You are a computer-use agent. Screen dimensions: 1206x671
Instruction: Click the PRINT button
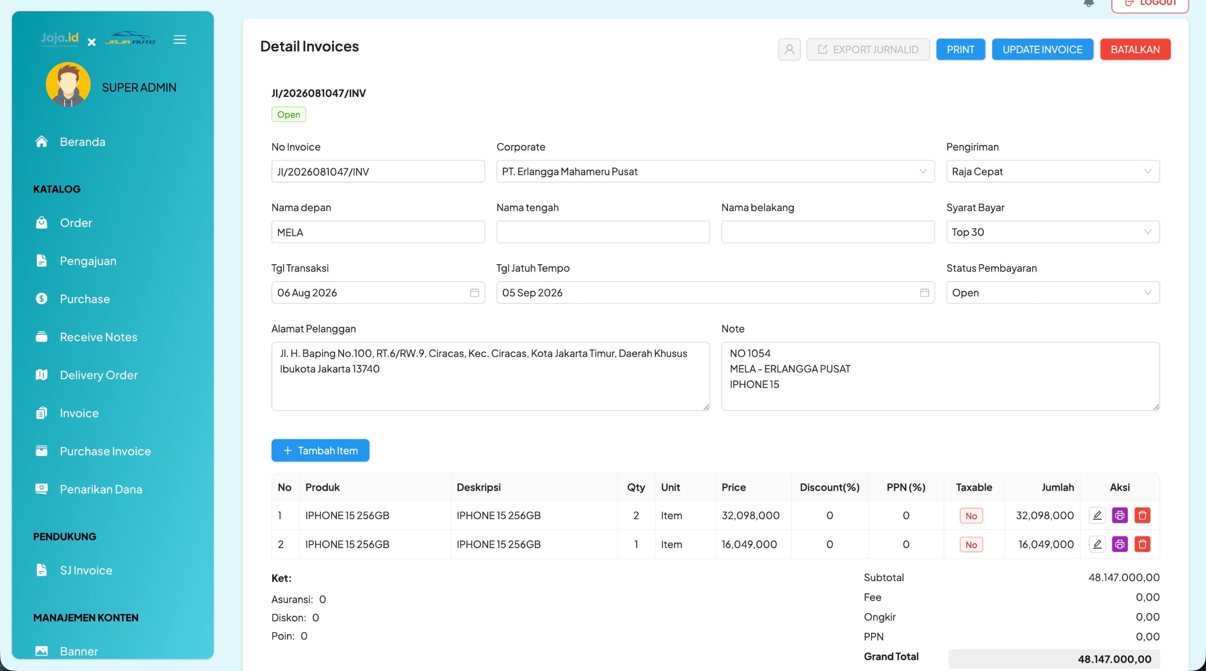(x=960, y=49)
